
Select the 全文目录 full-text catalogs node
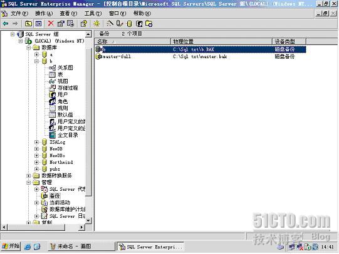click(68, 135)
